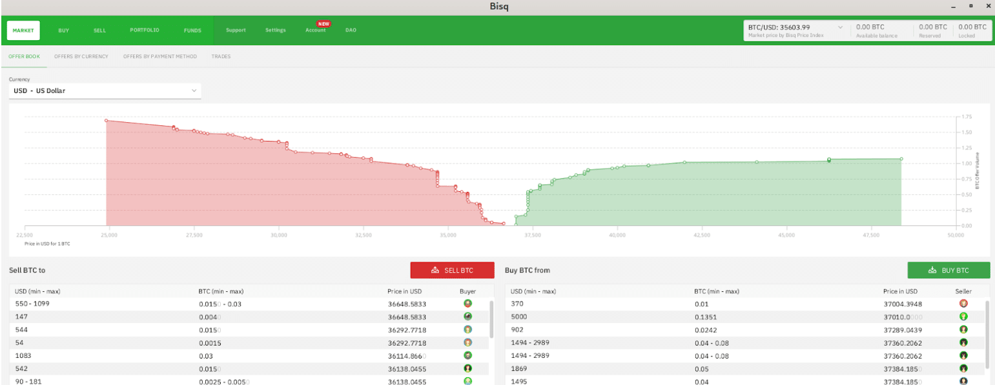Screen dimensions: 995x385
Task: Click the Seller column header
Action: click(x=963, y=291)
